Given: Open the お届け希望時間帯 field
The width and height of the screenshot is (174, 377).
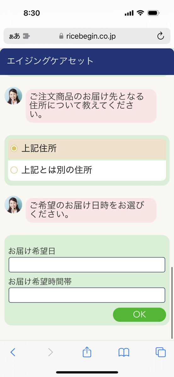Looking at the screenshot, I should pyautogui.click(x=87, y=295).
